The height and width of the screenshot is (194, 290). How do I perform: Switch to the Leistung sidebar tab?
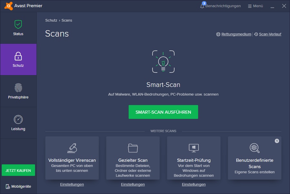18,123
